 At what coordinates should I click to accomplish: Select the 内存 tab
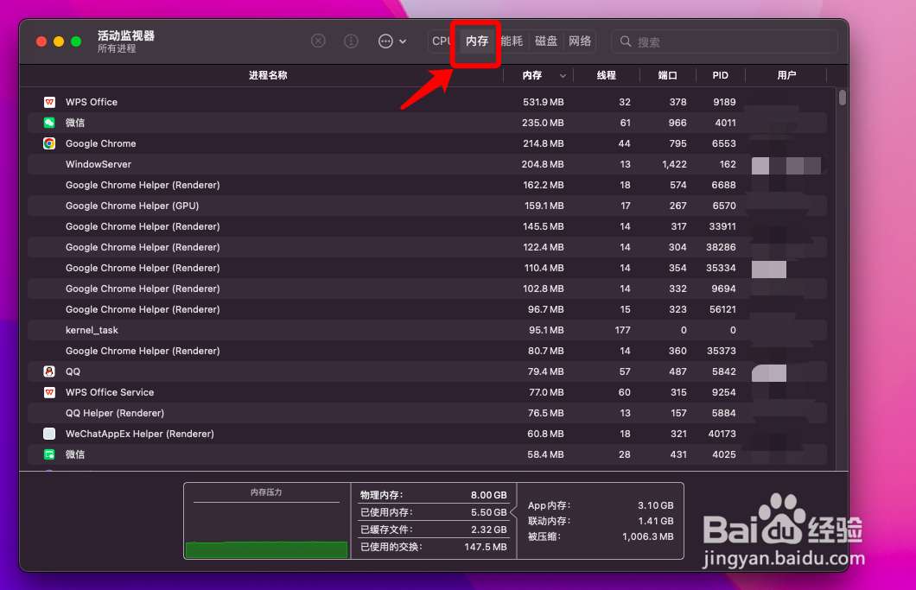477,41
